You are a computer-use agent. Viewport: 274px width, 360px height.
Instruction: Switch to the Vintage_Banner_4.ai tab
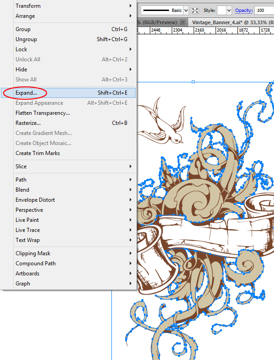pyautogui.click(x=232, y=22)
